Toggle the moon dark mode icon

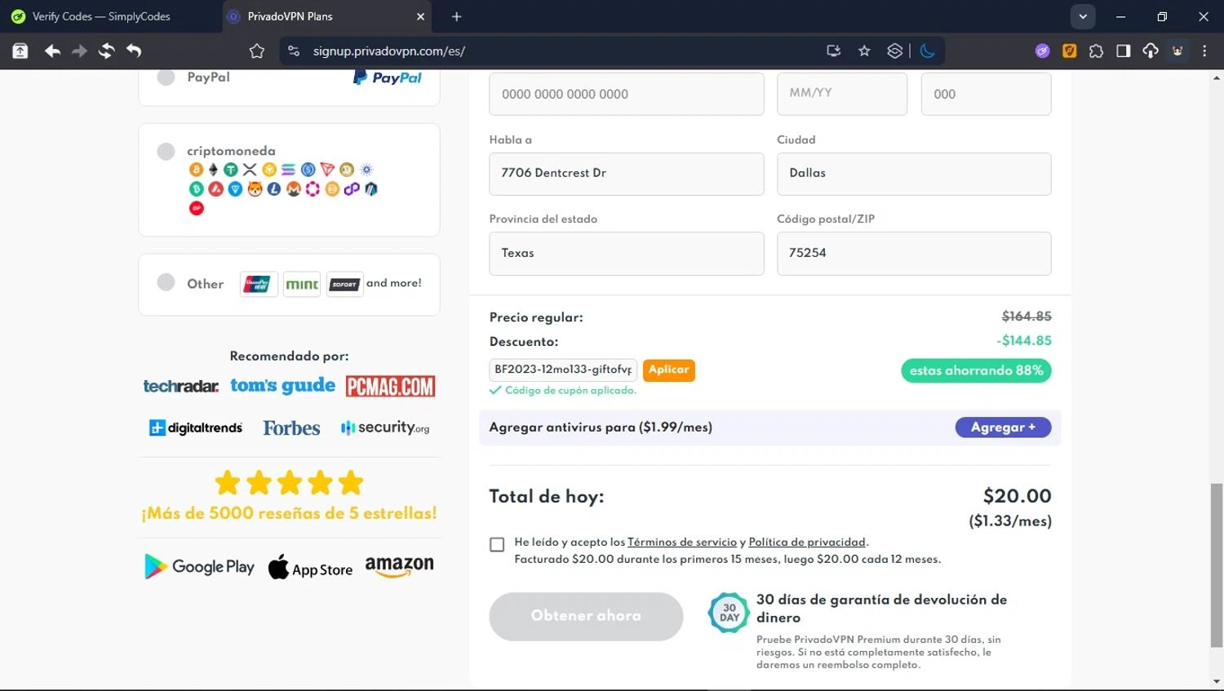(x=928, y=51)
